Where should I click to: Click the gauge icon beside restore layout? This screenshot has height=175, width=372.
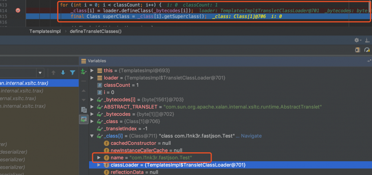[x=367, y=50]
